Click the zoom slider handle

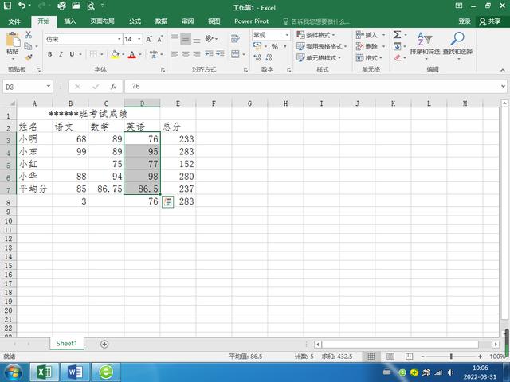(x=451, y=357)
